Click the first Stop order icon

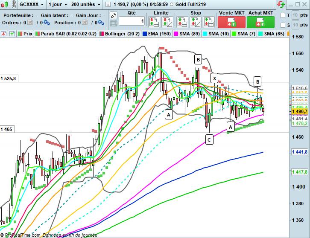click(x=182, y=22)
